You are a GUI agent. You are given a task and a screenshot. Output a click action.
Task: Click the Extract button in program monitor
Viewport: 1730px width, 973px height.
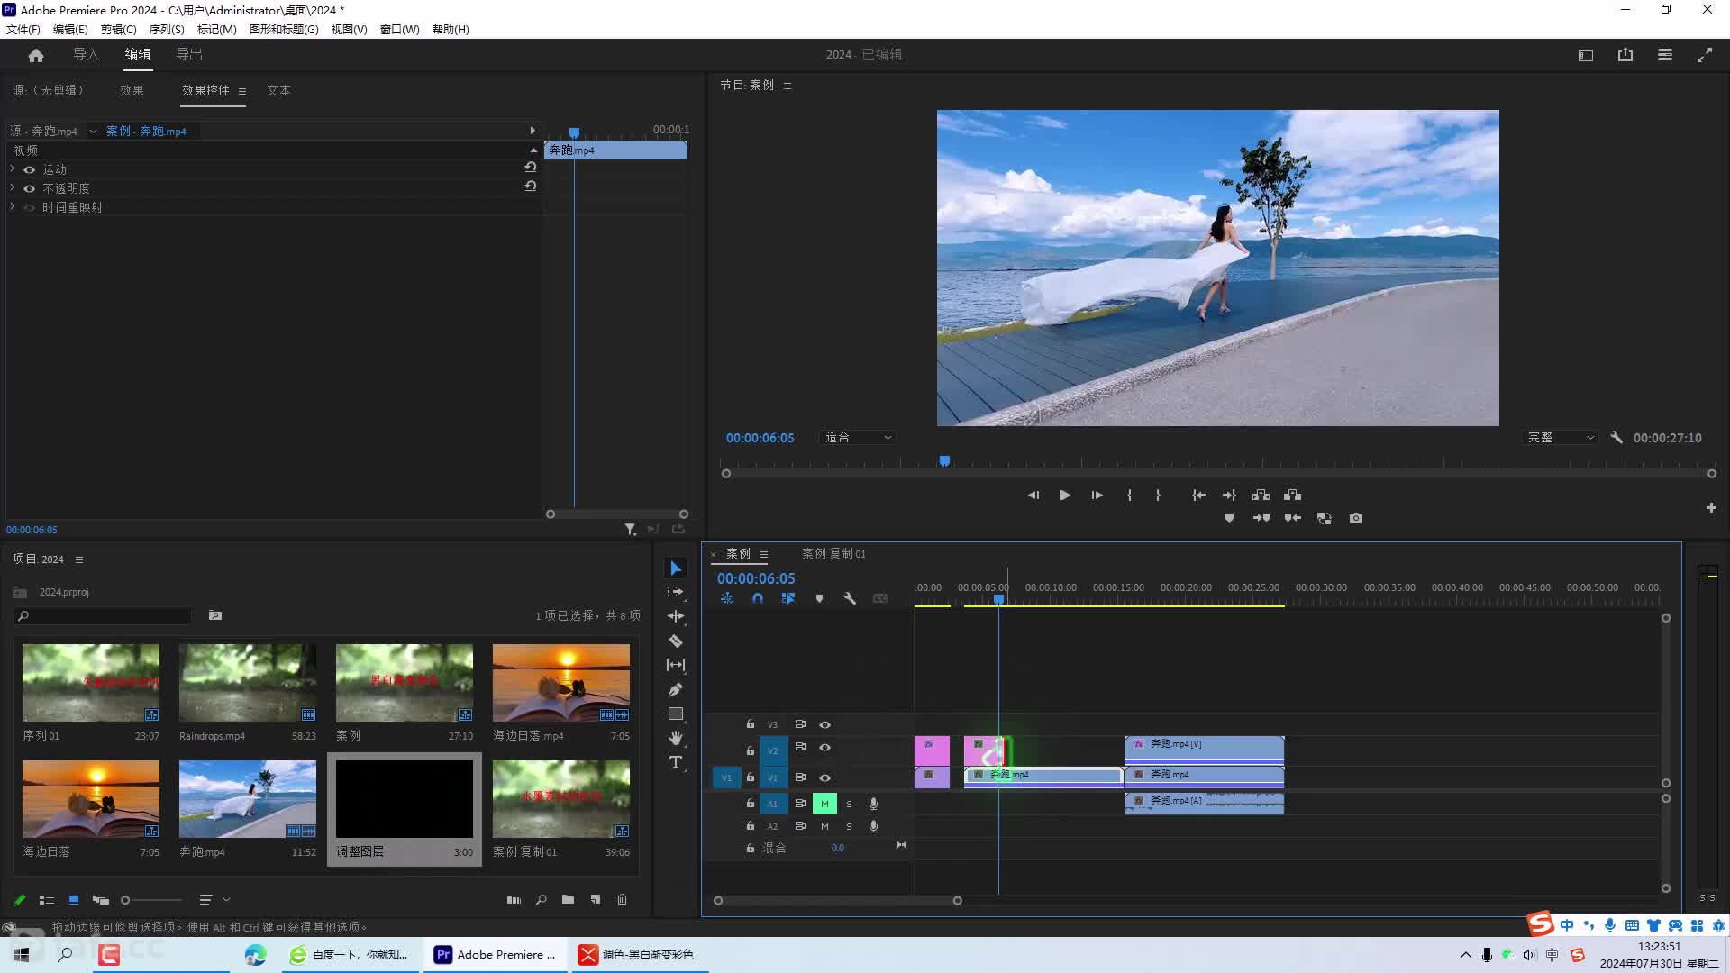pos(1292,495)
